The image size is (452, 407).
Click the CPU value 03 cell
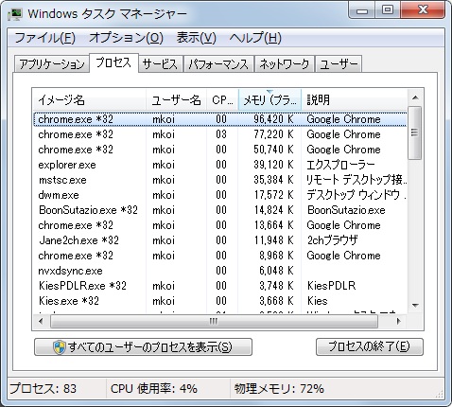(221, 134)
